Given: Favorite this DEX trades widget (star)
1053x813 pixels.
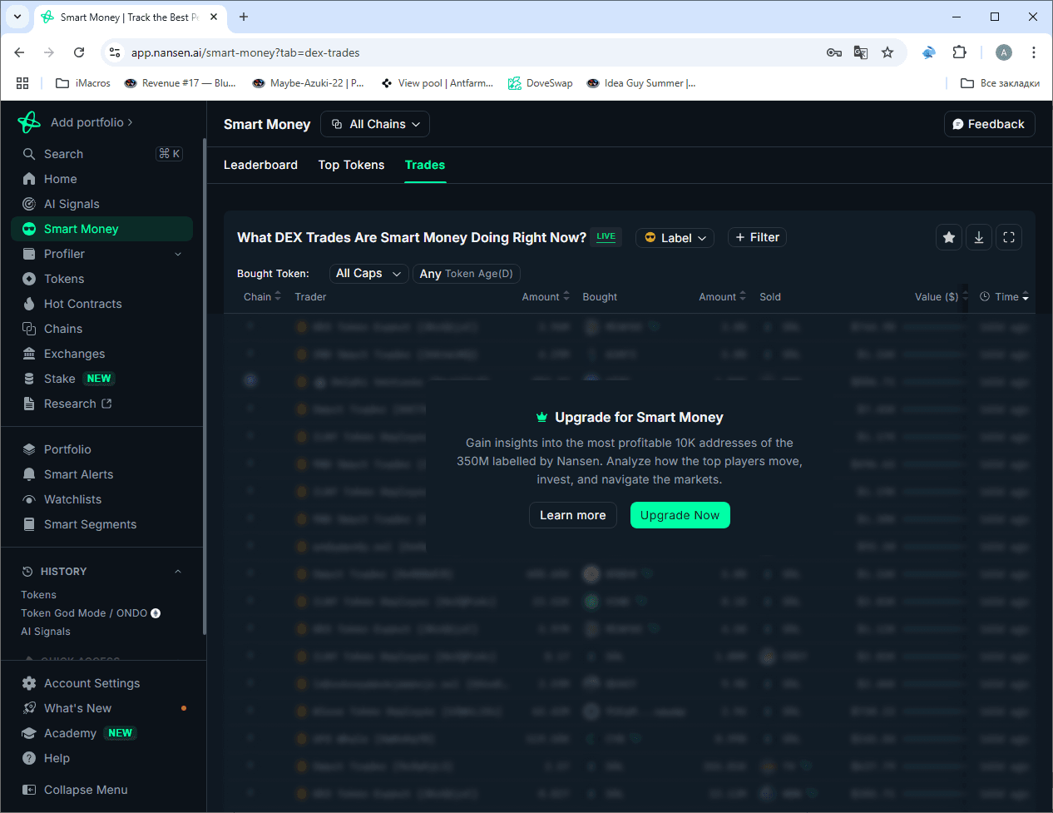Looking at the screenshot, I should (949, 237).
